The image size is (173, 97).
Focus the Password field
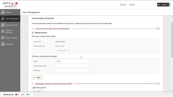pos(72,70)
